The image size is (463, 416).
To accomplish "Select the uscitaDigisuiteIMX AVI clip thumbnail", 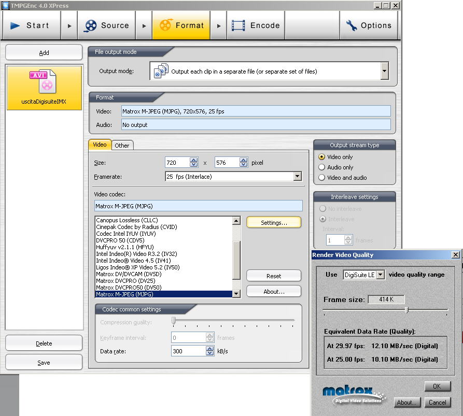I will (x=44, y=88).
